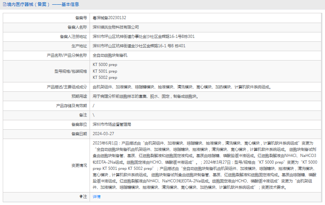Click the 型号规格/包装规格 label
The width and height of the screenshot is (325, 205).
(x=71, y=71)
